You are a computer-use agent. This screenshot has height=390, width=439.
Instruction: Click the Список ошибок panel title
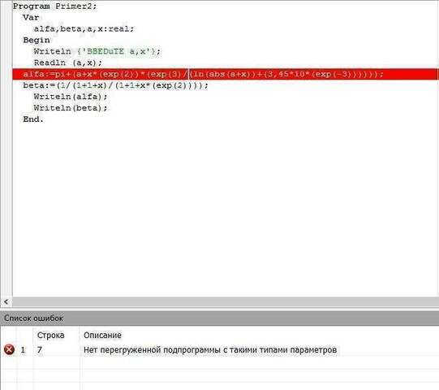coord(33,318)
